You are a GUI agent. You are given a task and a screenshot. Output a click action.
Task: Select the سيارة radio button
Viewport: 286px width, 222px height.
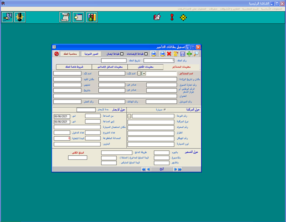click(x=165, y=110)
